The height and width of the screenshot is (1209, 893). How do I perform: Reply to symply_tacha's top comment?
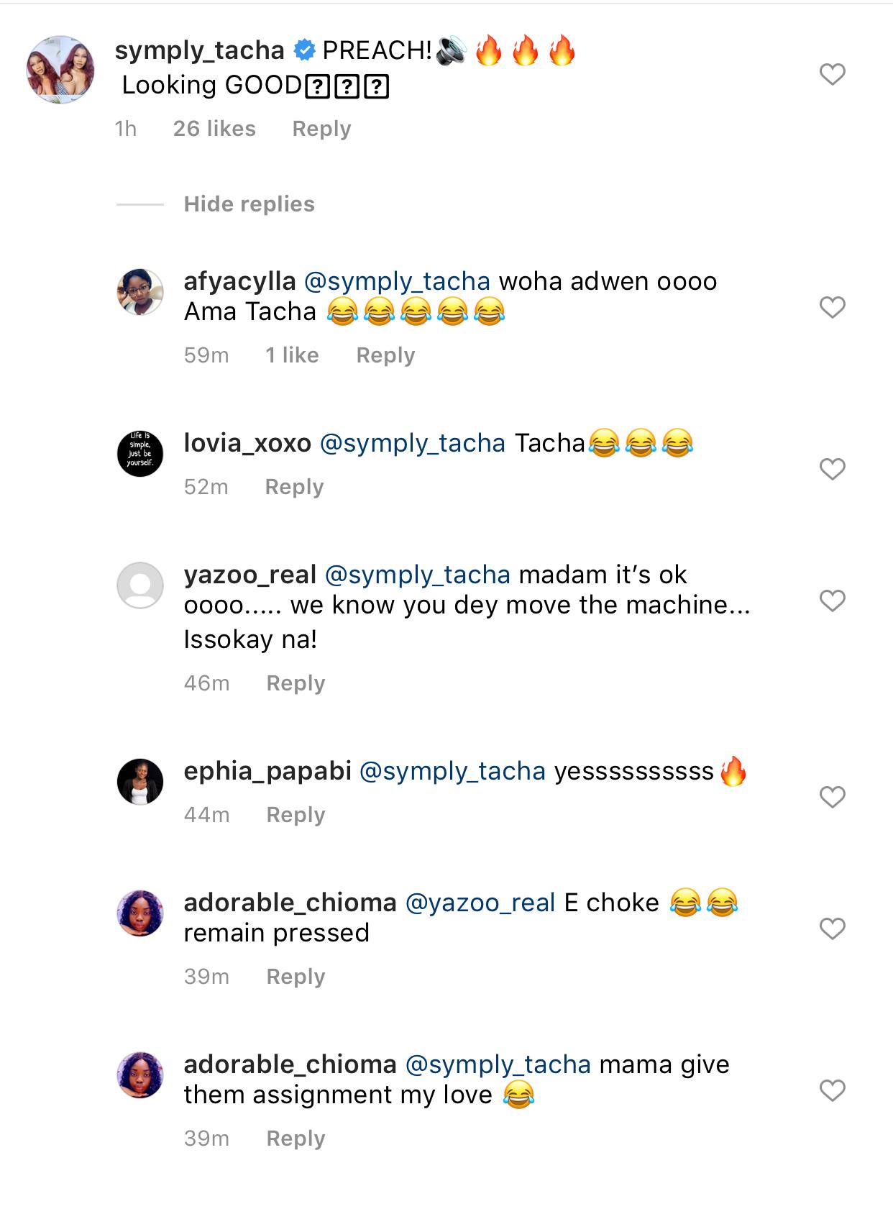tap(321, 129)
